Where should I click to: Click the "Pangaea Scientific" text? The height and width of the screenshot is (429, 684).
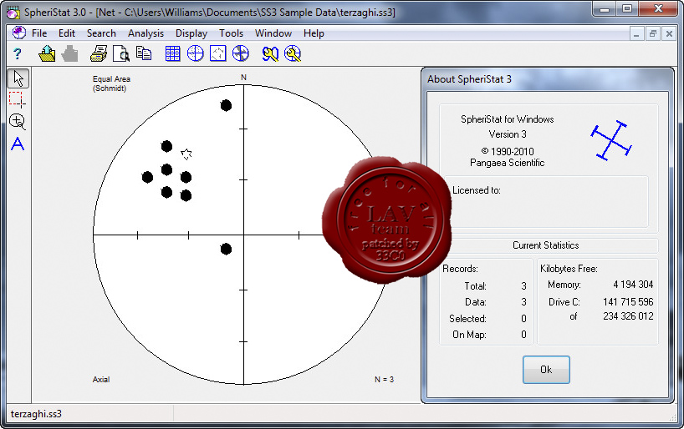(508, 163)
